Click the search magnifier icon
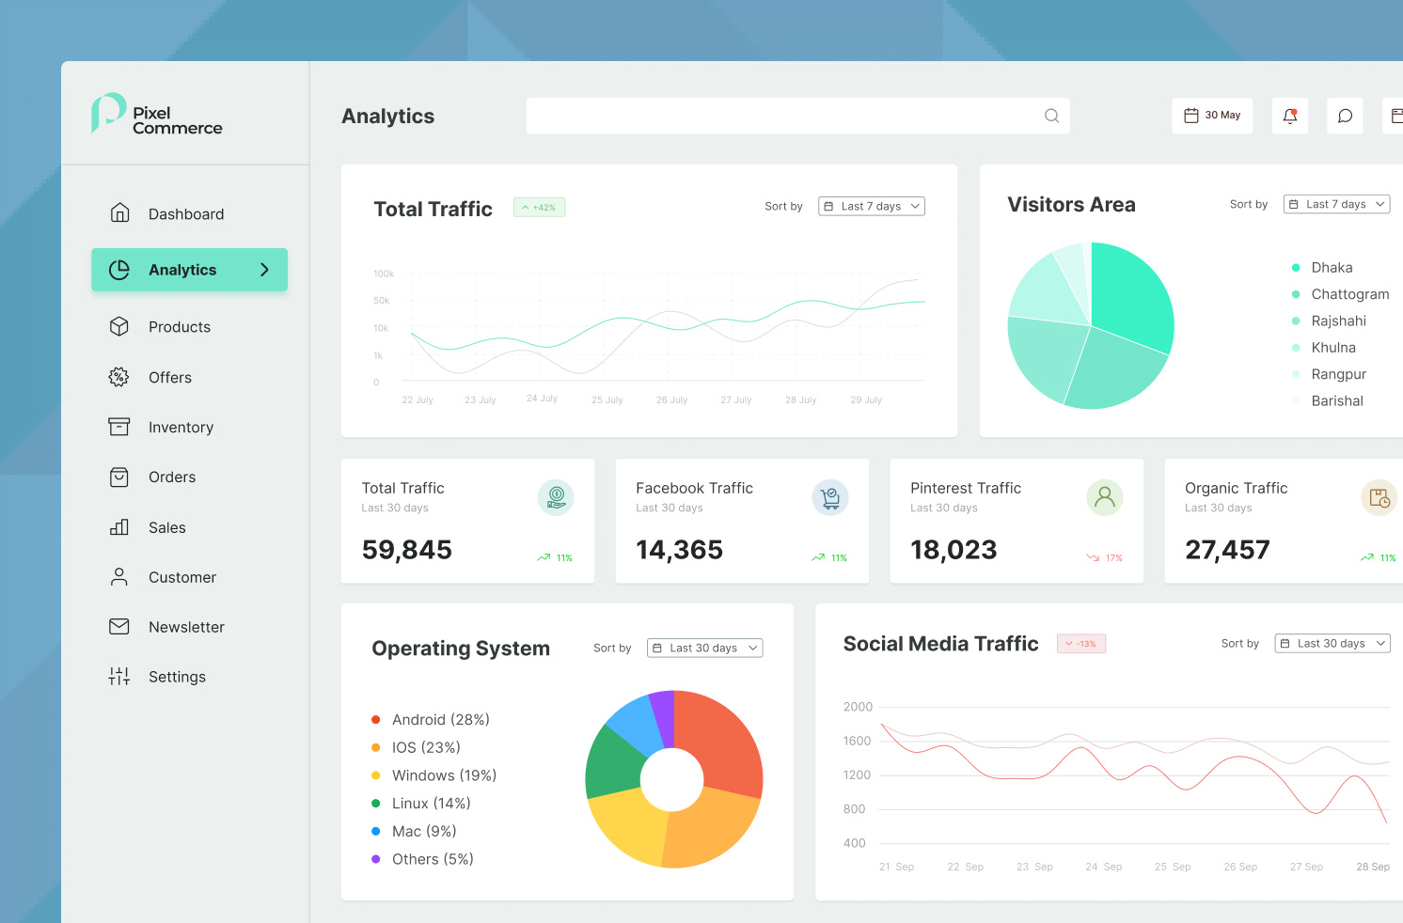The height and width of the screenshot is (923, 1403). pos(1051,115)
